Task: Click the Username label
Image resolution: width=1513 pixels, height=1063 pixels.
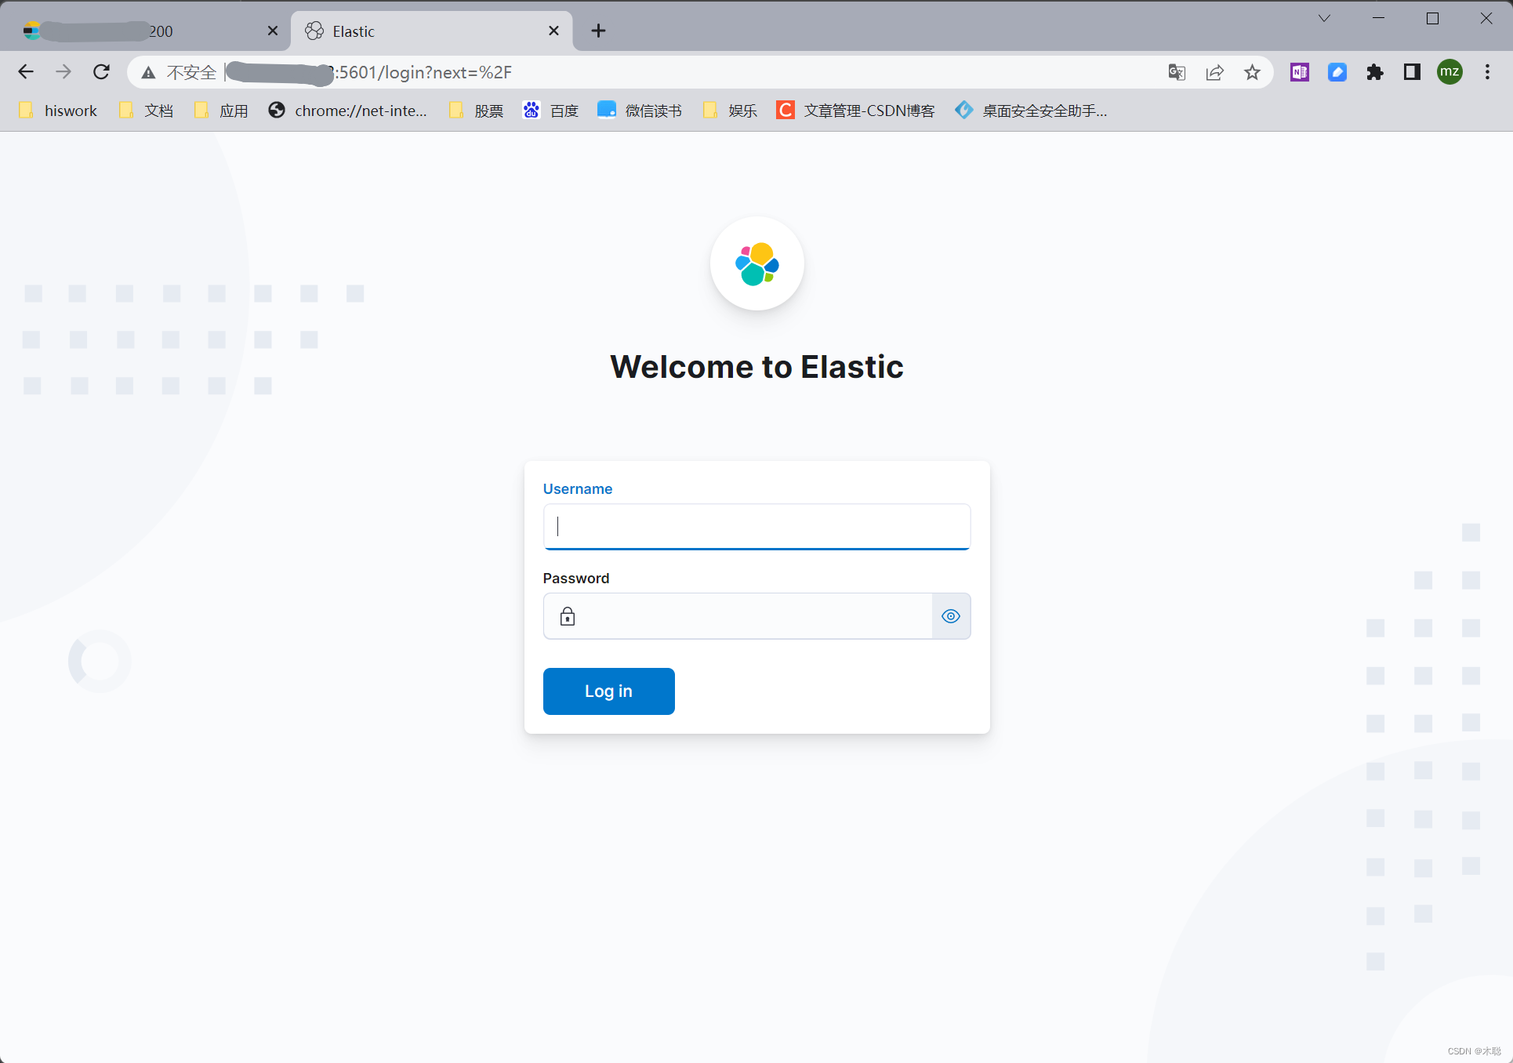Action: (x=578, y=488)
